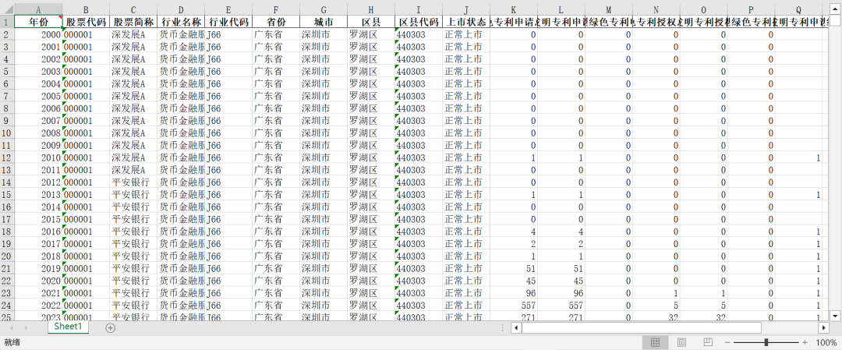842x350 pixels.
Task: Click the horizontal scrollbar right arrow
Action: tap(824, 327)
